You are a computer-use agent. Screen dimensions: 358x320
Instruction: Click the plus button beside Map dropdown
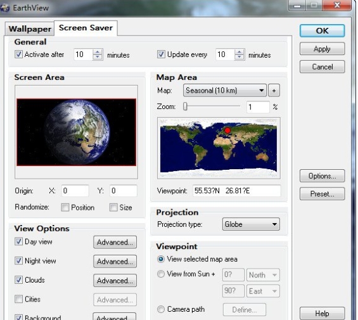point(274,91)
